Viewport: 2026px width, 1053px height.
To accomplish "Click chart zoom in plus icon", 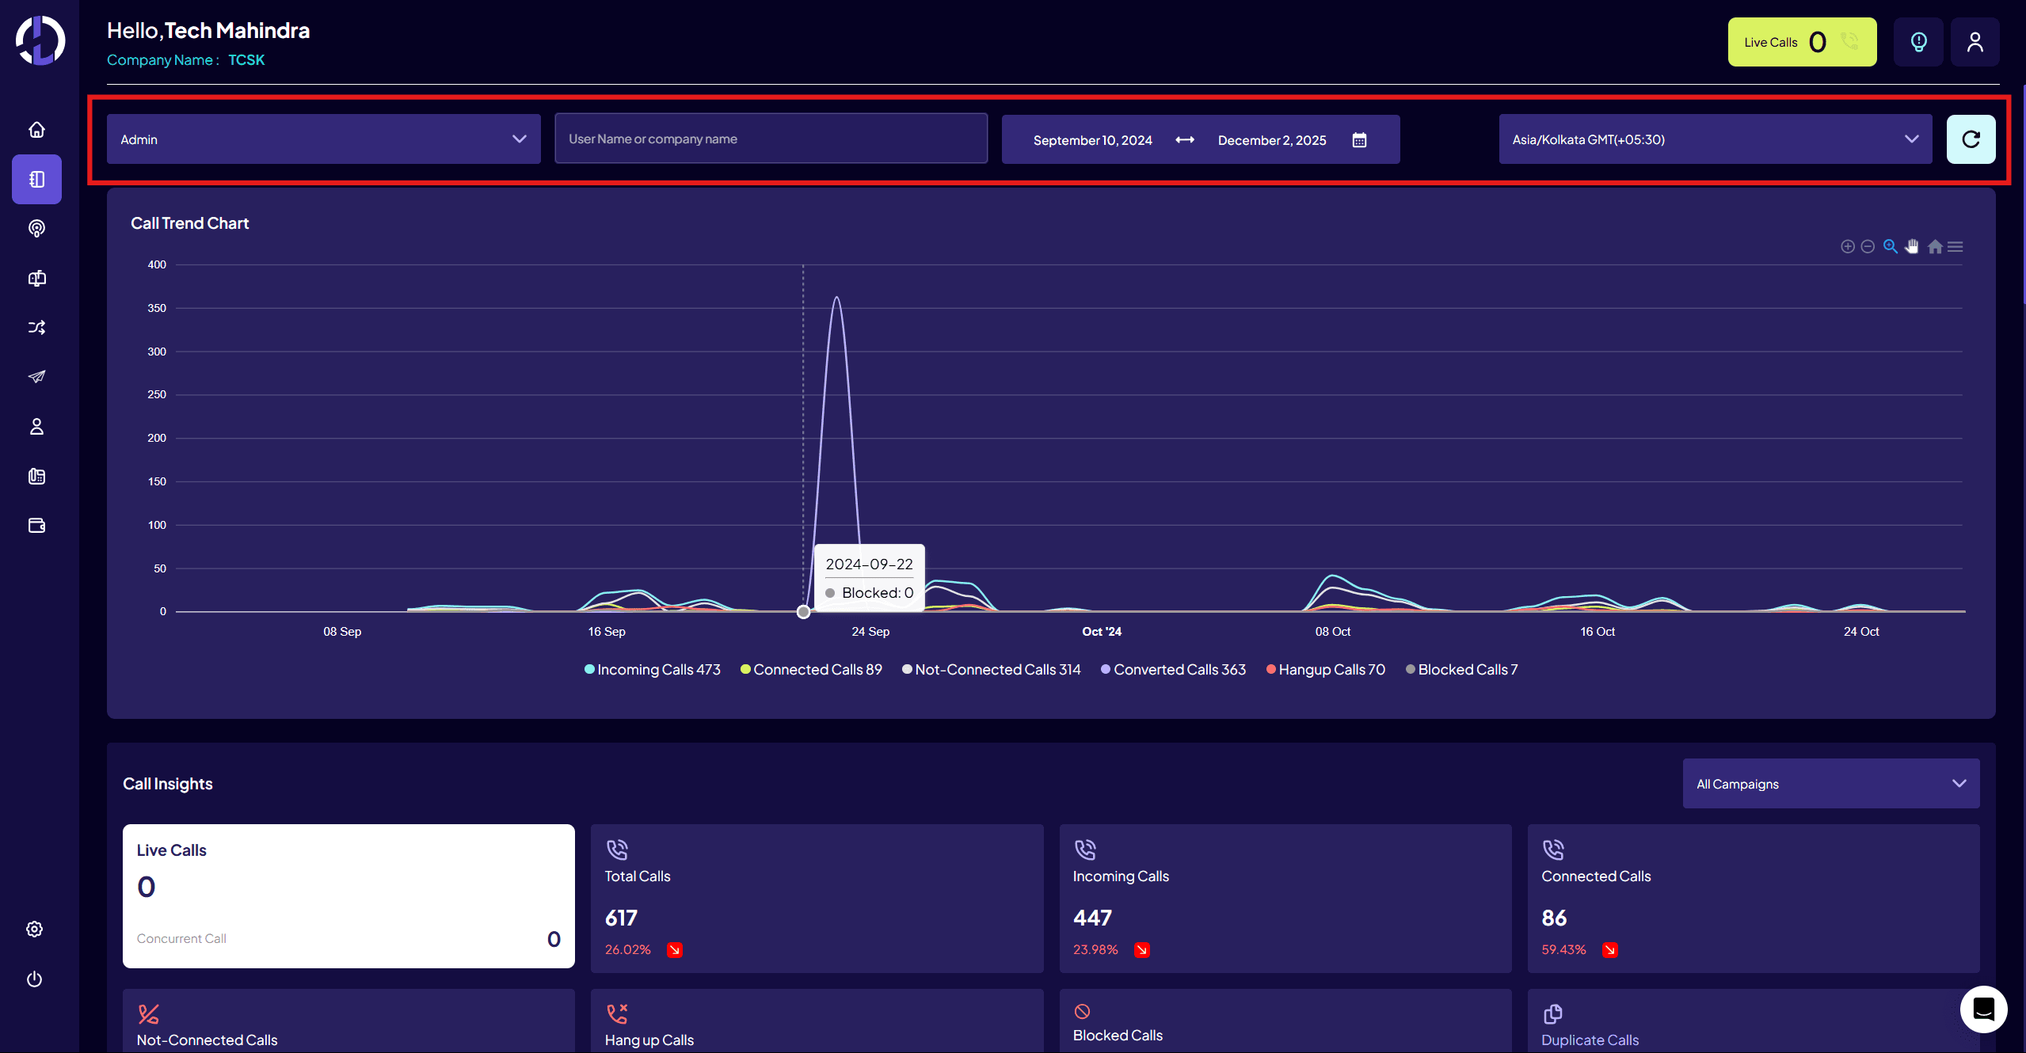I will (x=1847, y=247).
